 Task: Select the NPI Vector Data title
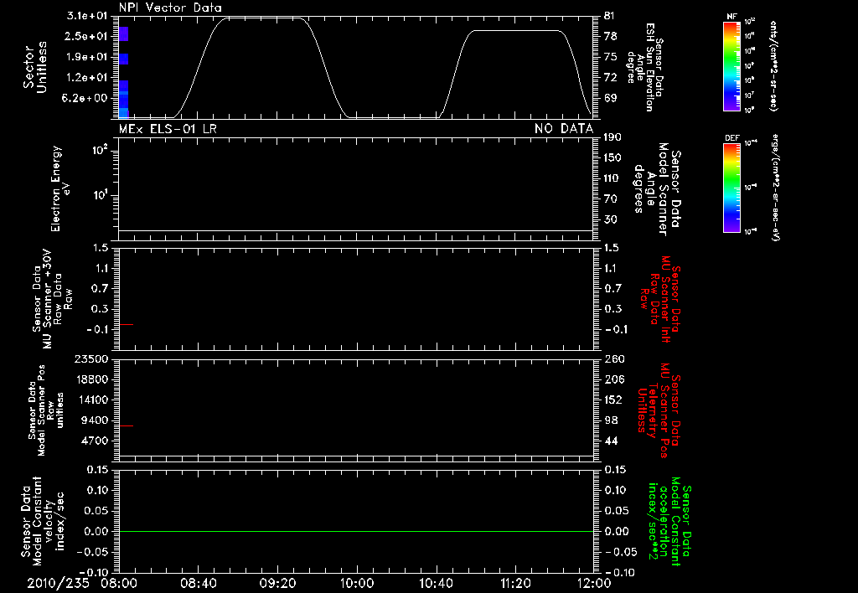pyautogui.click(x=170, y=8)
